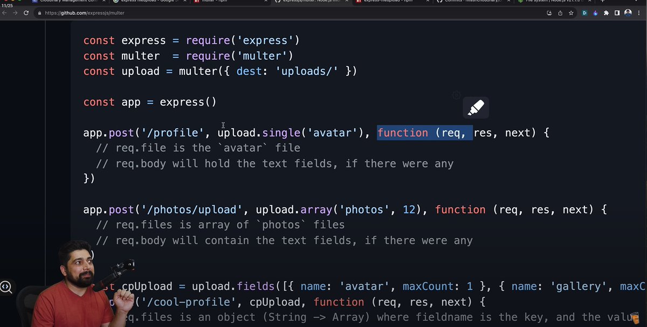The image size is (647, 327).
Task: Open the Chrome extensions puzzle icon
Action: [x=606, y=12]
